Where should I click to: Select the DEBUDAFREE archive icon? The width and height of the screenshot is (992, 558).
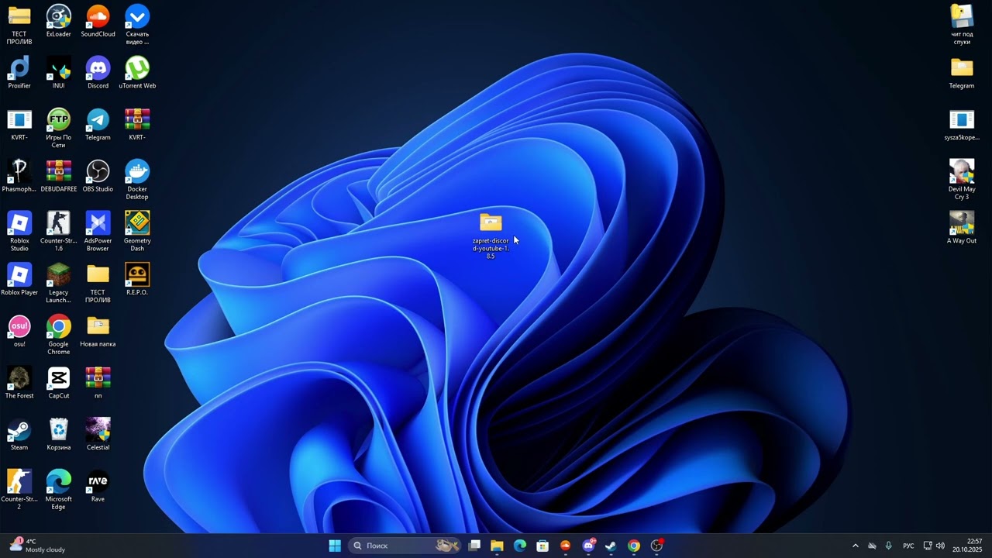point(59,176)
